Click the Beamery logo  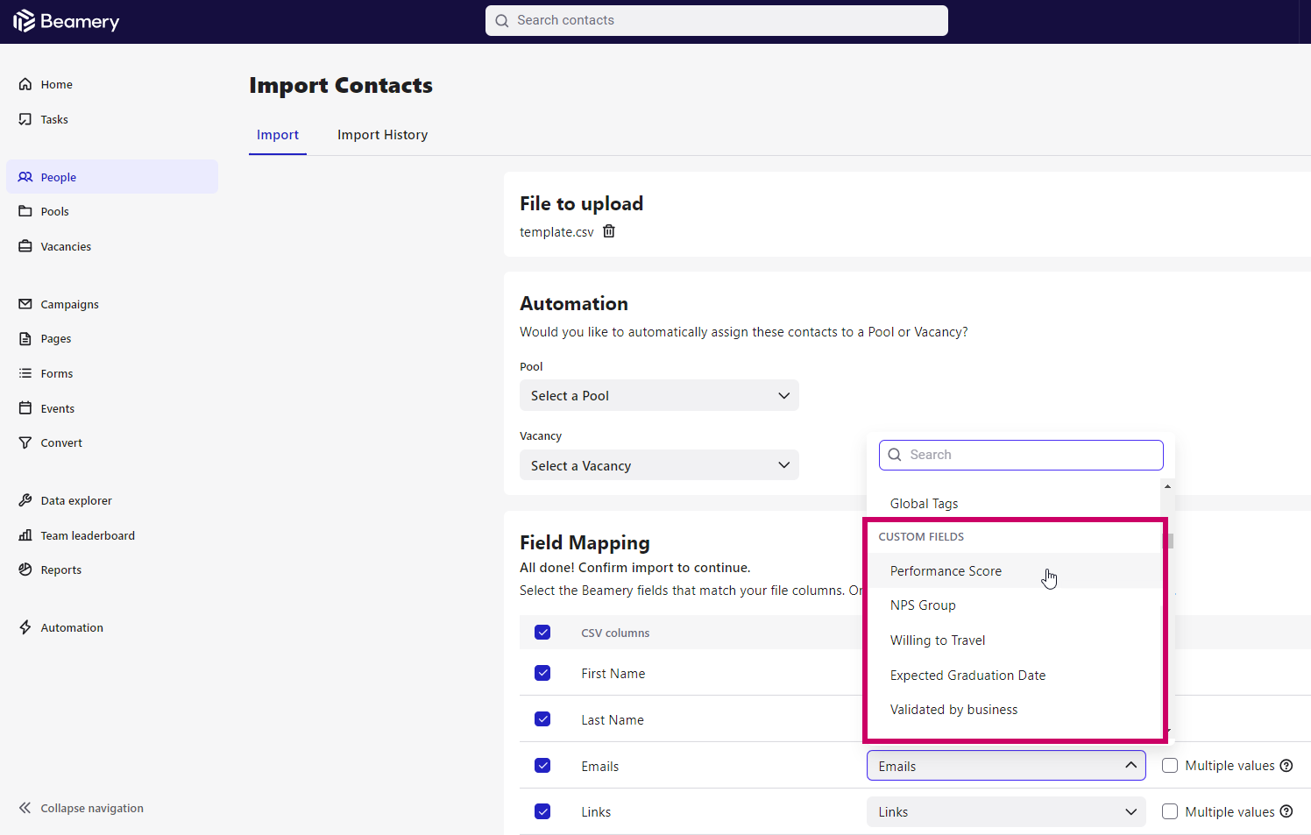pyautogui.click(x=67, y=21)
